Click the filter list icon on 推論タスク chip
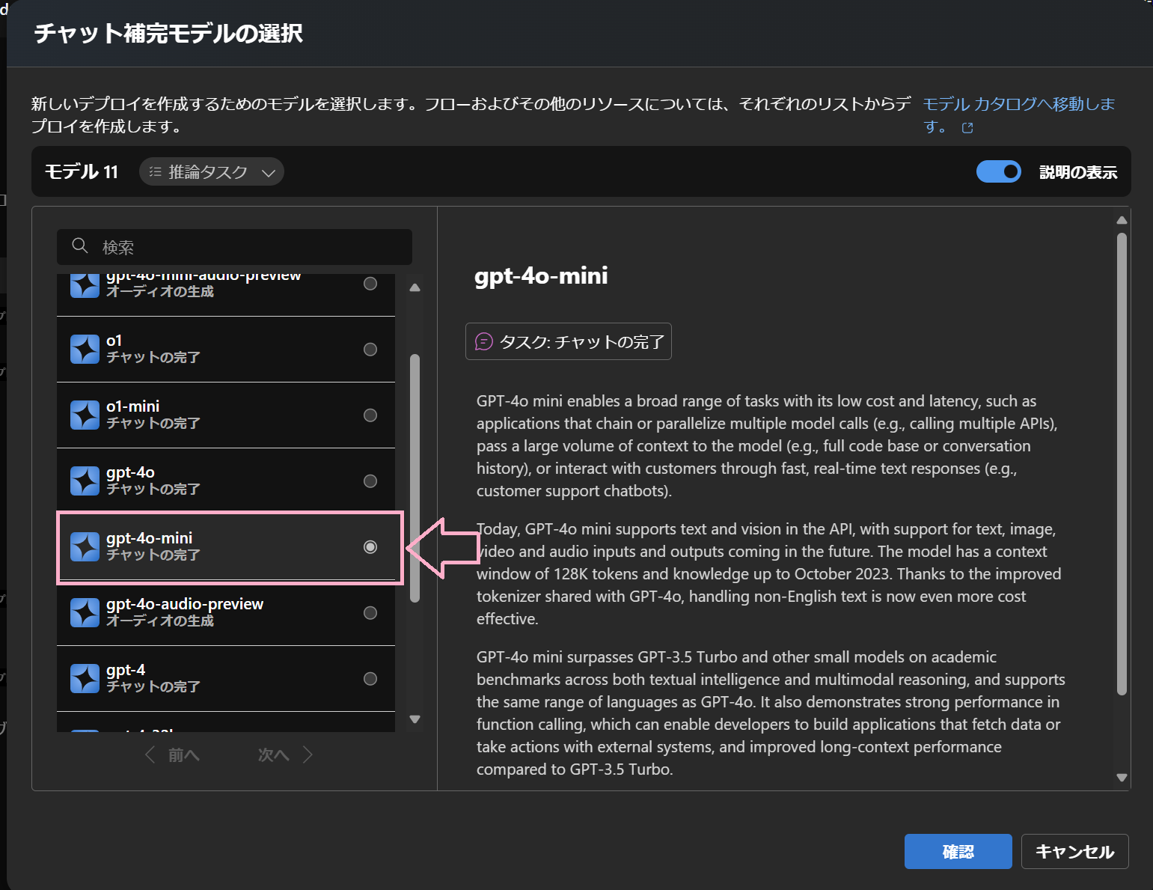 156,171
